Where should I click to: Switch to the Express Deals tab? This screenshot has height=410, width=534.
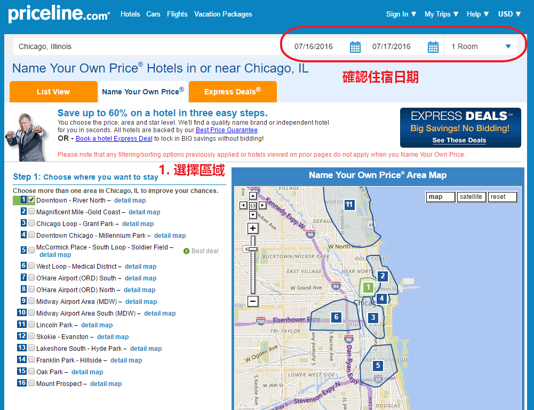tap(233, 92)
